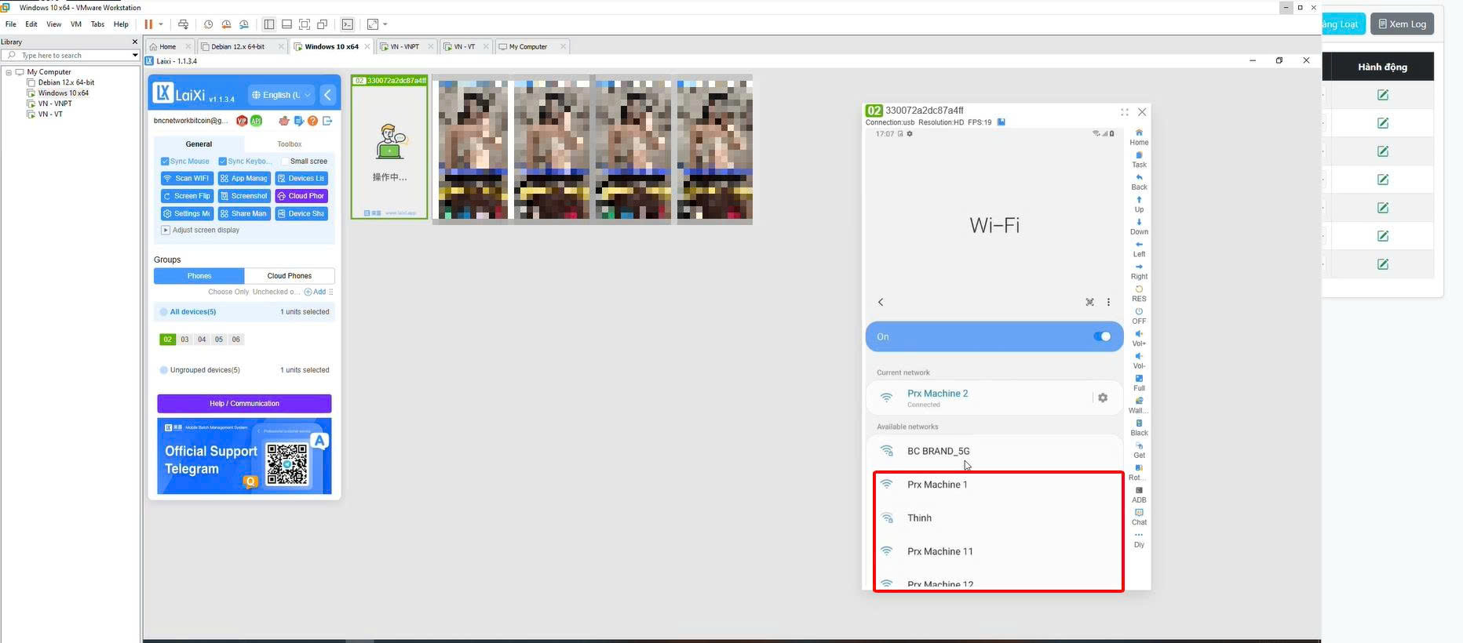Open the Diy more options menu
This screenshot has width=1463, height=643.
click(x=1139, y=539)
